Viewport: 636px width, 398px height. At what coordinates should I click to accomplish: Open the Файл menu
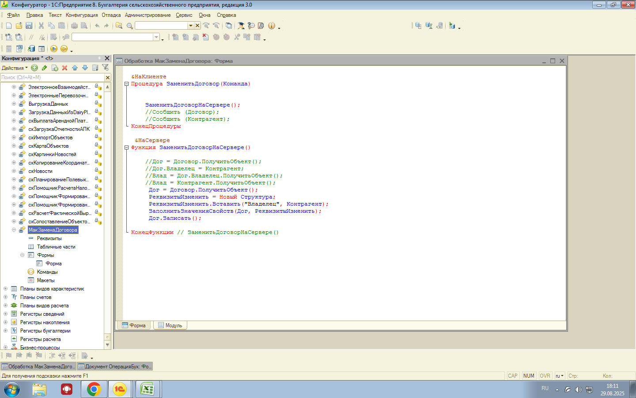tap(13, 15)
